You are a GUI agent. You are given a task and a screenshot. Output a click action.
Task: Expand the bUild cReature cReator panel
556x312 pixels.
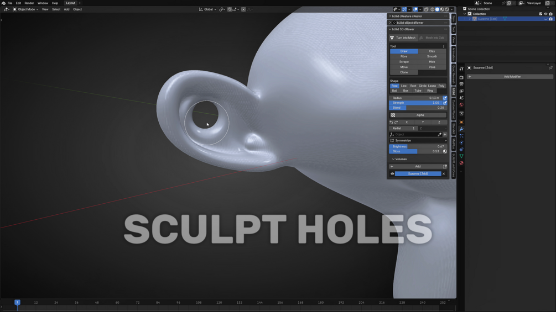[390, 16]
